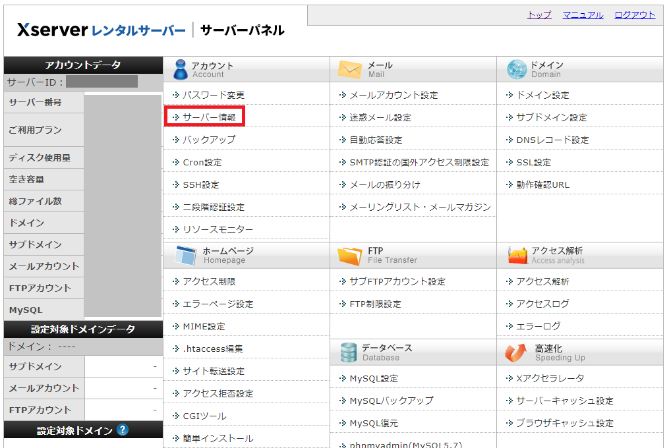The image size is (671, 448).
Task: Open 動作確認URL
Action: point(543,185)
